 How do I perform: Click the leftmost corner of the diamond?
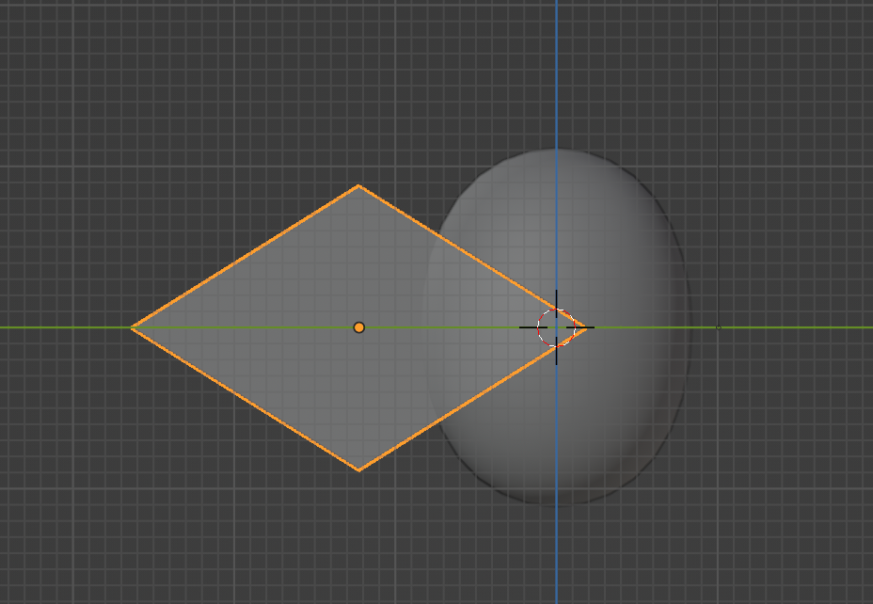pyautogui.click(x=132, y=327)
